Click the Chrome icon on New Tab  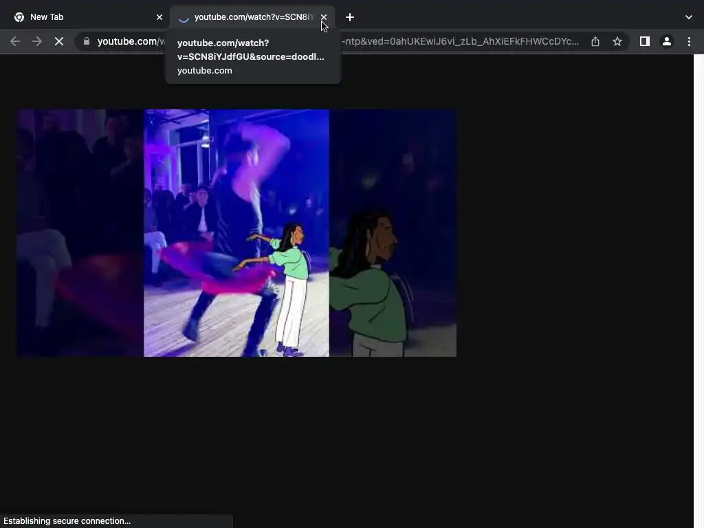[19, 17]
